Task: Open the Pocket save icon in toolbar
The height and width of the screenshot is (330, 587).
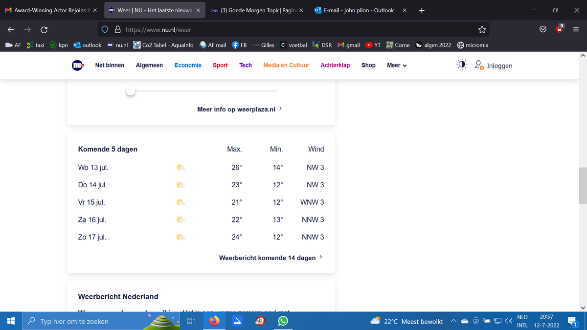Action: point(543,30)
